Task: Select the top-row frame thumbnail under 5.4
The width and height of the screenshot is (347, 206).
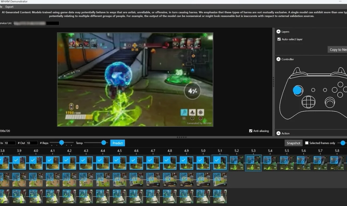Action: [270, 163]
